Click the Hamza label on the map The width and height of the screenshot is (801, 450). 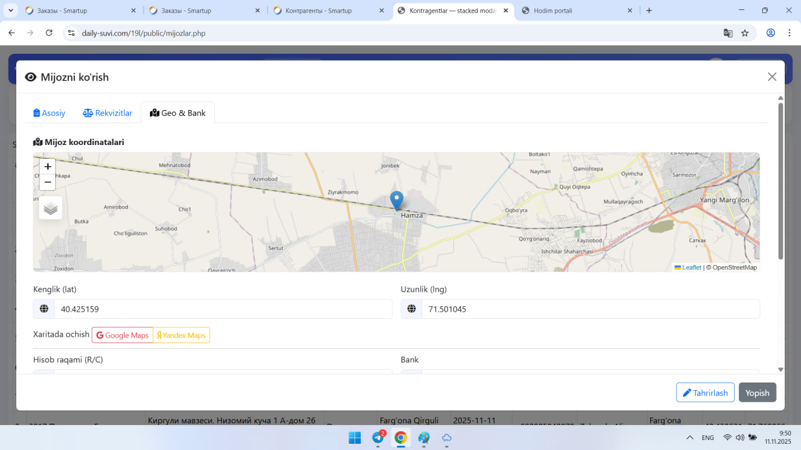412,215
